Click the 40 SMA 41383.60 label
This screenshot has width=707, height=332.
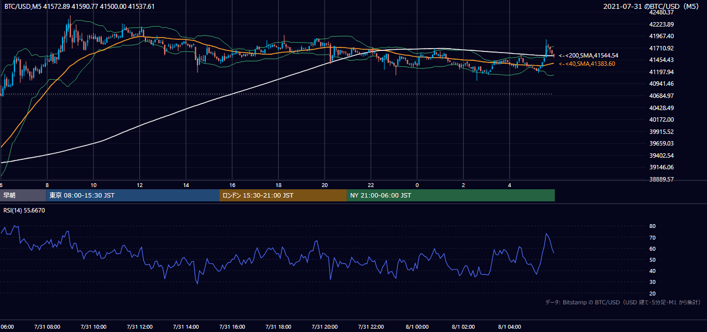pos(586,64)
